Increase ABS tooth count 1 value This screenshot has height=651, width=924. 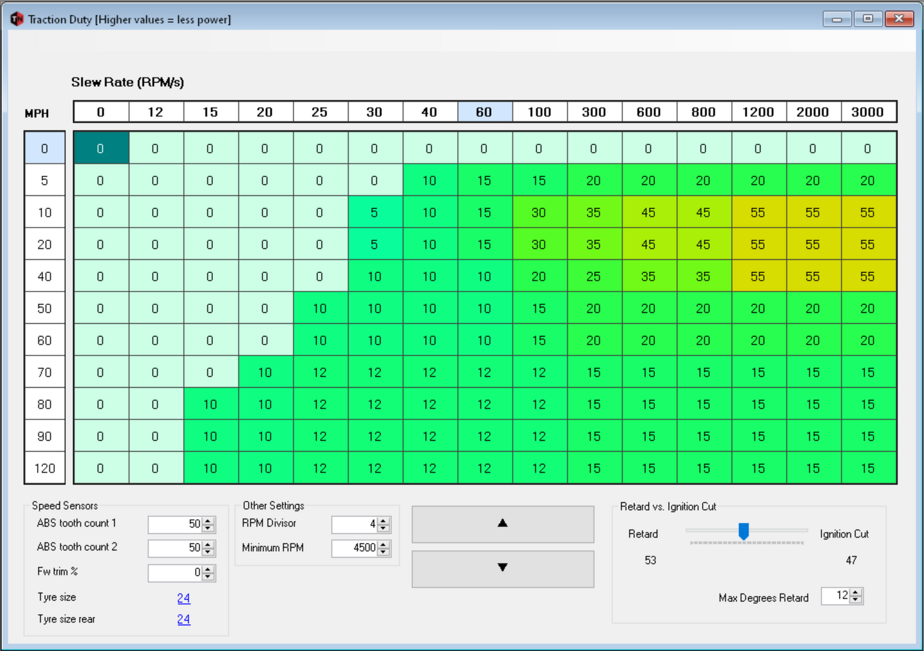pos(208,521)
